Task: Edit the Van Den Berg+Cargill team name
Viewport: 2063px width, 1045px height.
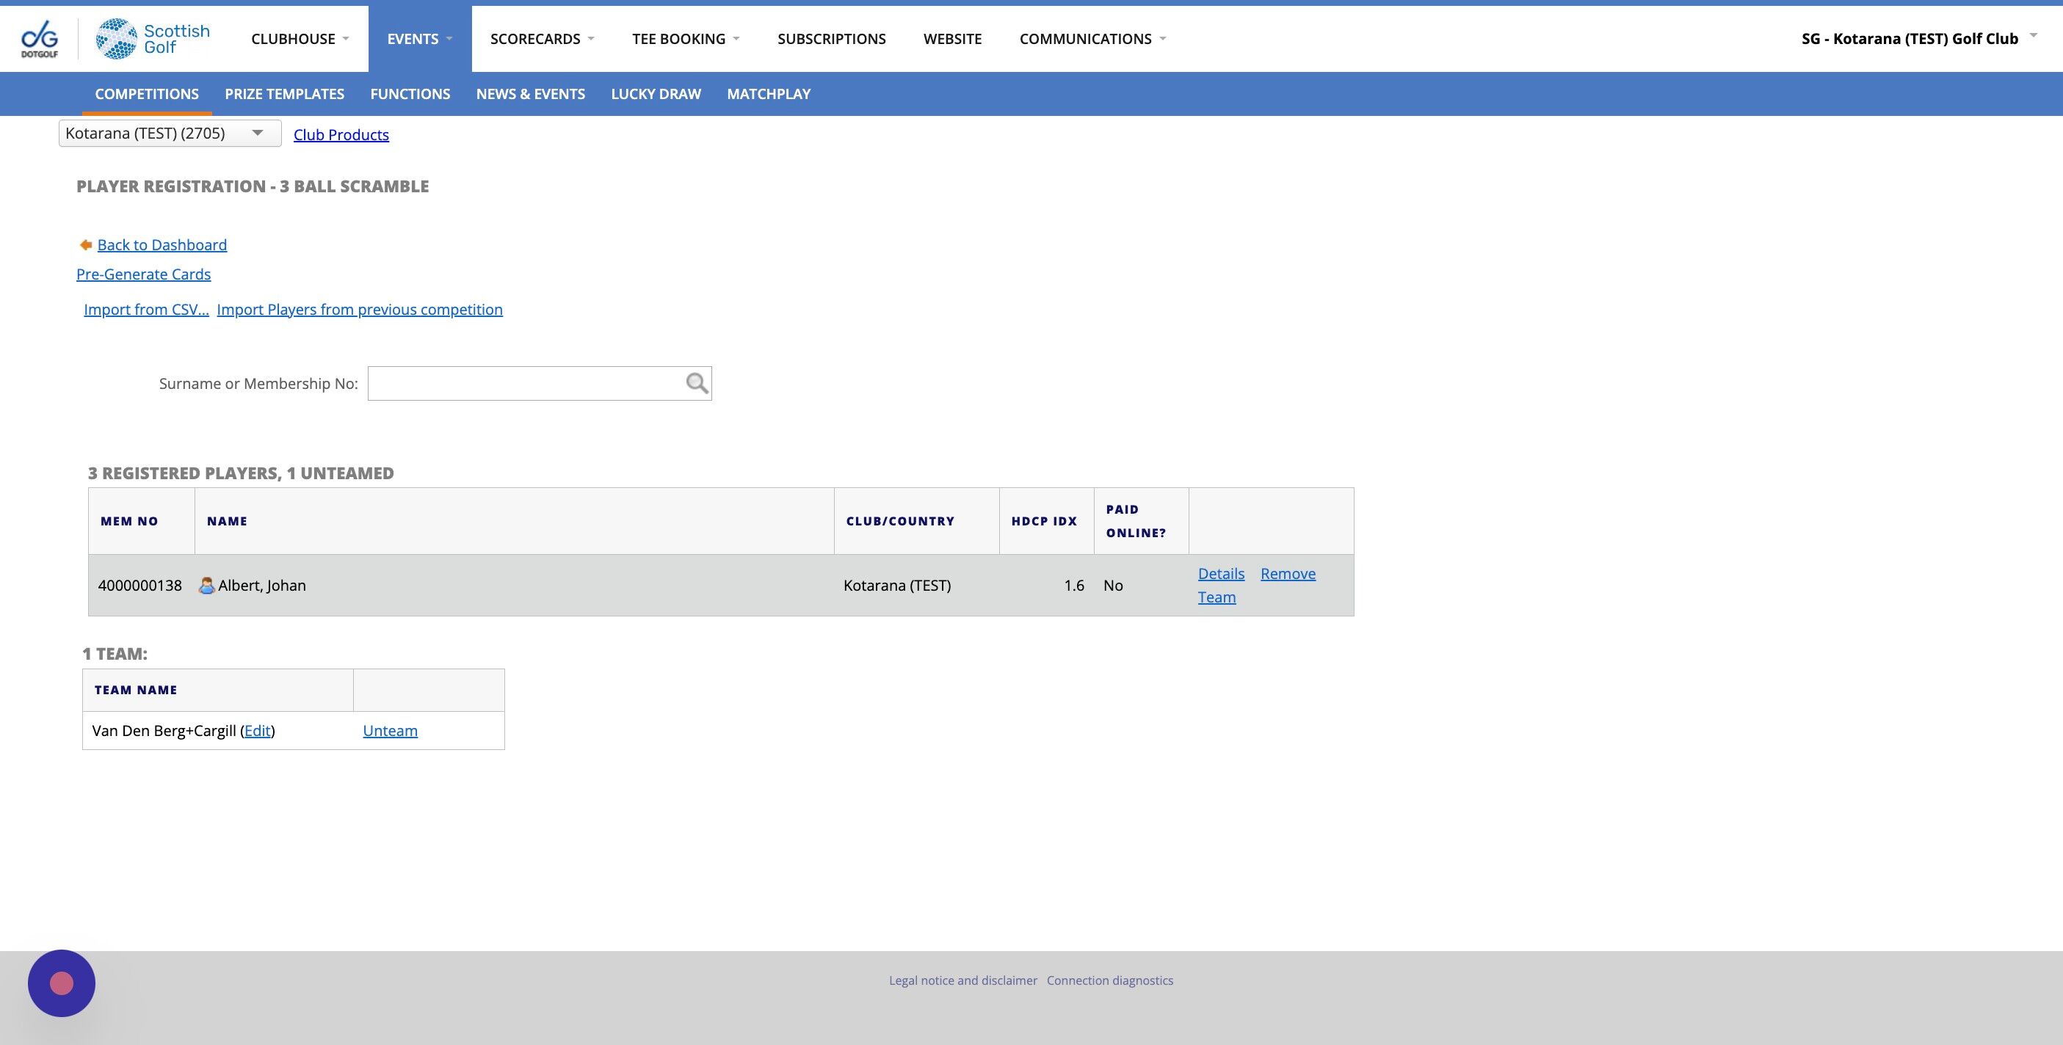Action: (x=257, y=730)
